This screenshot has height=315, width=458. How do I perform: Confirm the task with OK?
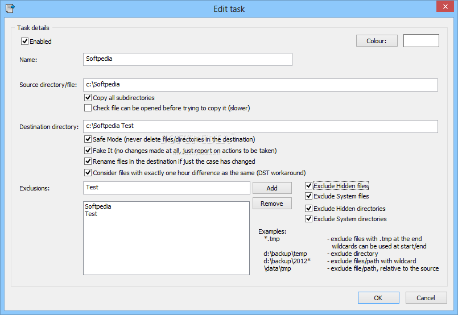[378, 298]
